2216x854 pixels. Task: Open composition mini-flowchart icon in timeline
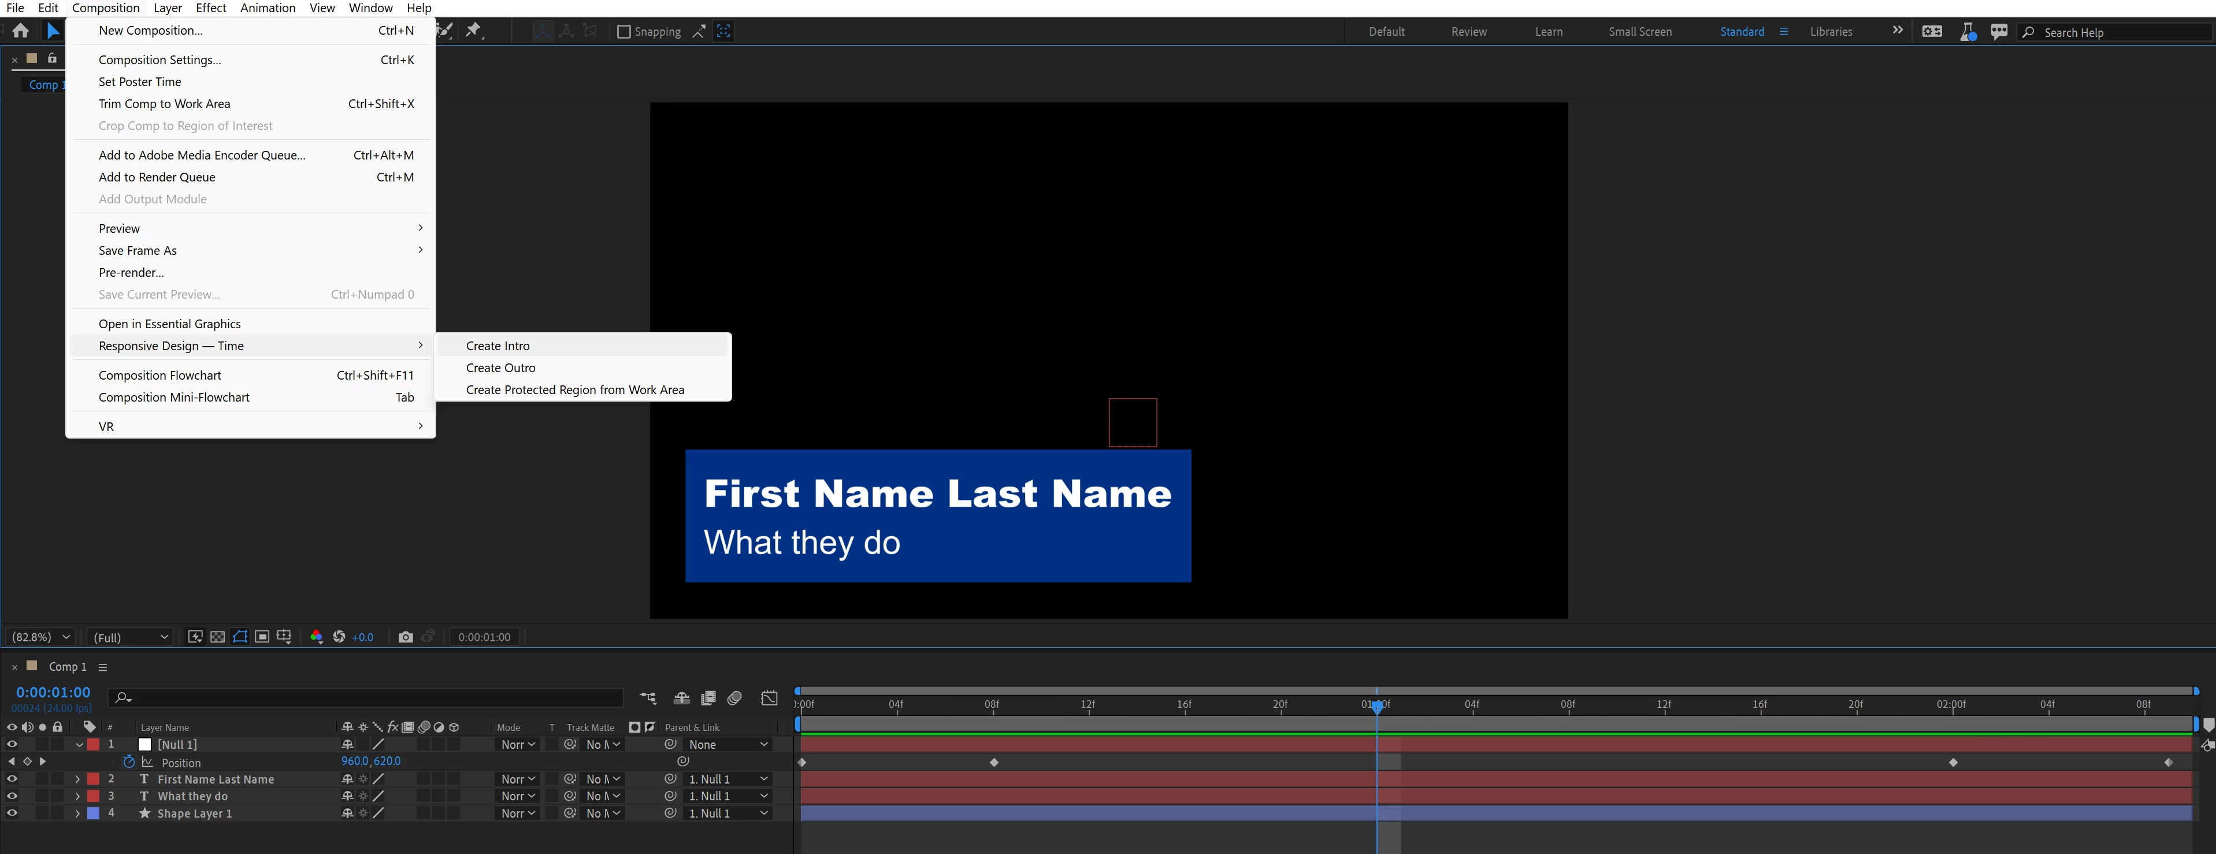tap(648, 697)
